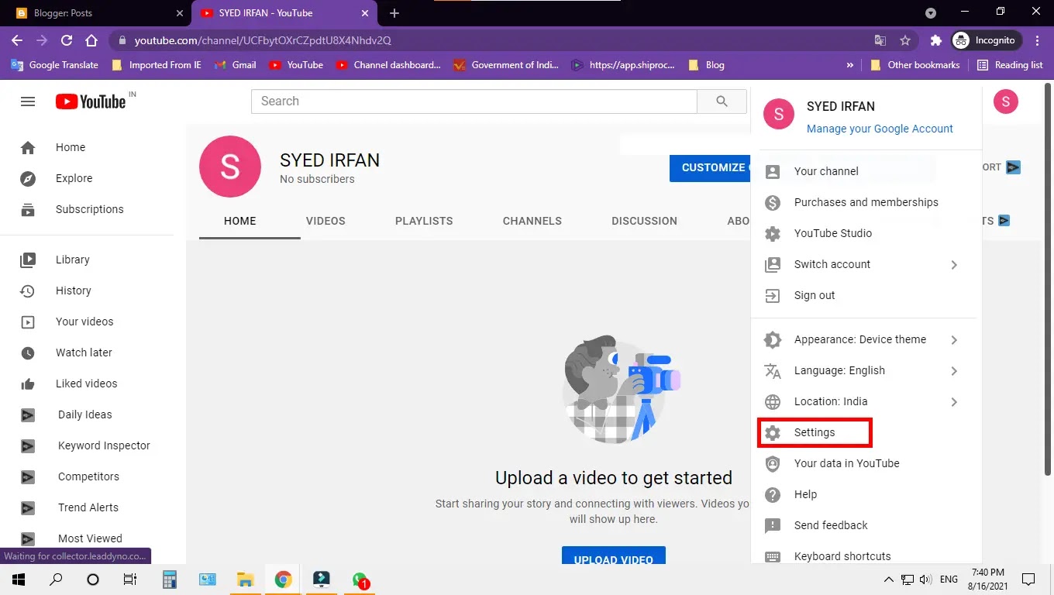This screenshot has height=595, width=1054.
Task: Click the YouTube logo
Action: (91, 101)
